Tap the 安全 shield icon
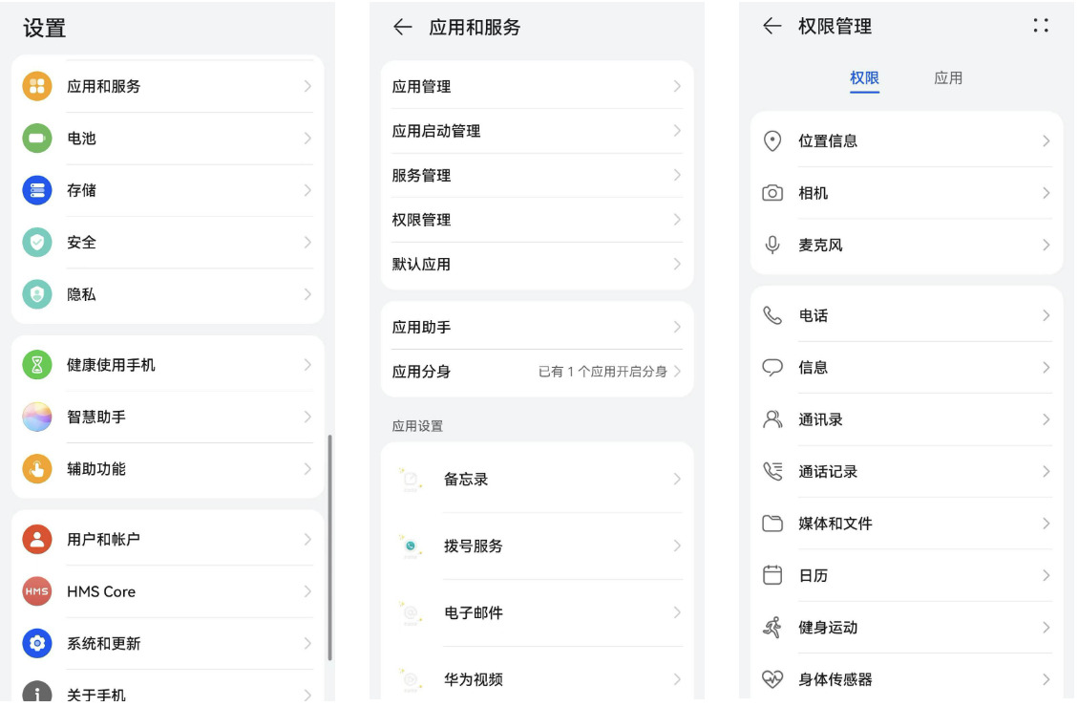Screen dimensions: 1078x707 [37, 243]
